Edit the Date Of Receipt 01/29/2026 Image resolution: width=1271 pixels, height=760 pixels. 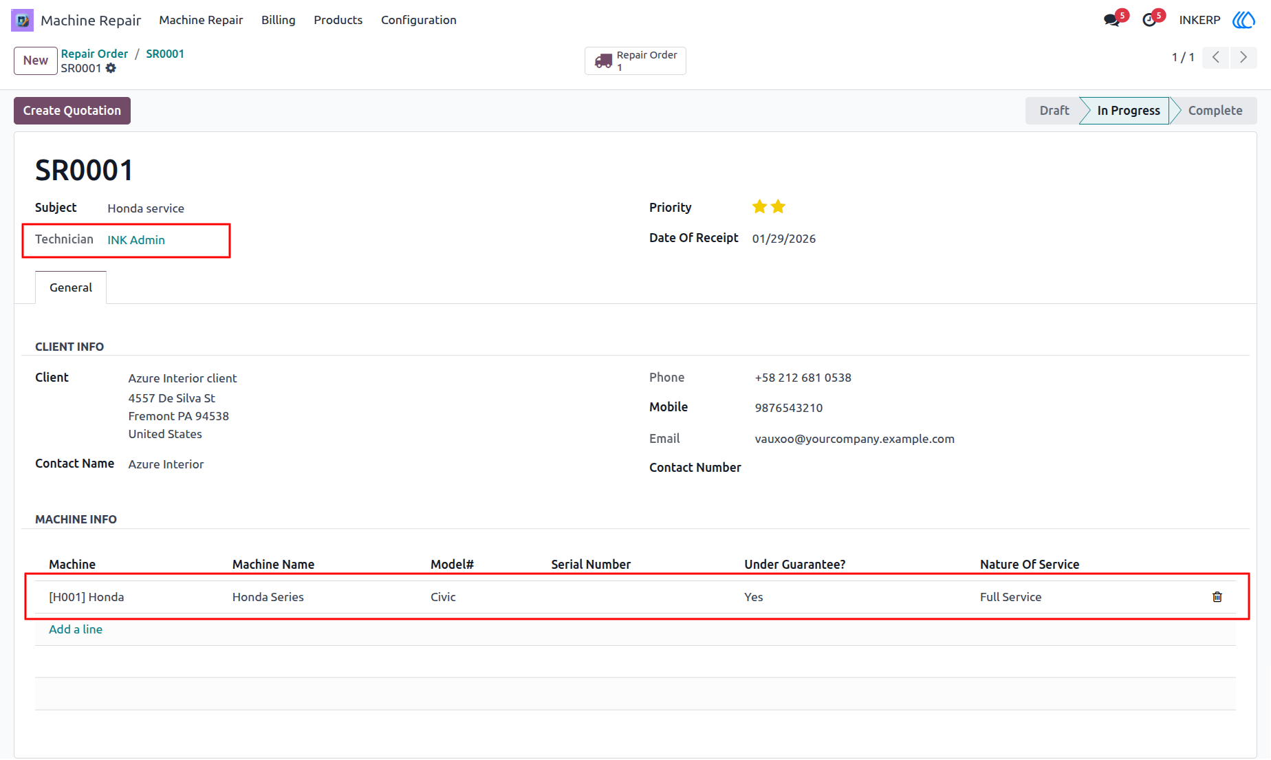784,239
